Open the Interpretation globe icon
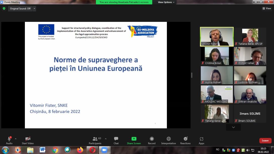Image resolution: width=274 pixels, height=154 pixels. [168, 140]
